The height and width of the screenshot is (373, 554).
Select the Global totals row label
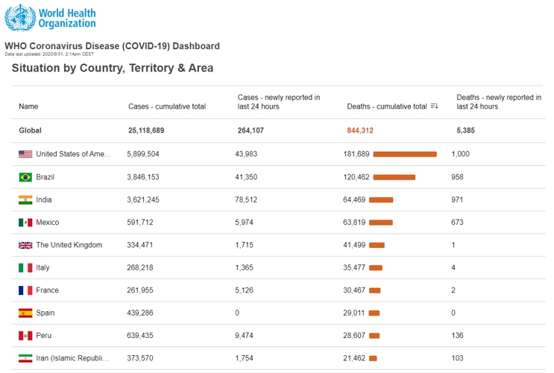pyautogui.click(x=31, y=130)
